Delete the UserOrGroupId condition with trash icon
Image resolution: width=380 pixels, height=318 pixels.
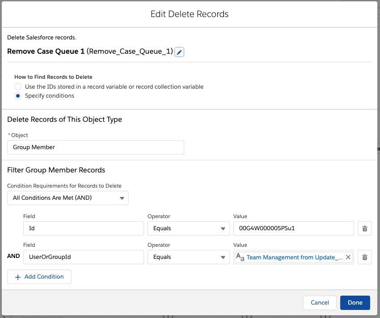coord(364,257)
